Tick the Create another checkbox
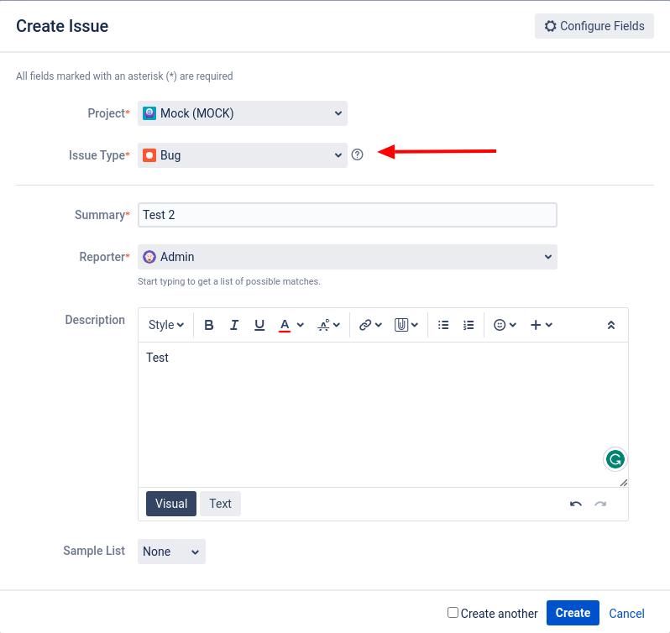Image resolution: width=670 pixels, height=633 pixels. tap(453, 612)
